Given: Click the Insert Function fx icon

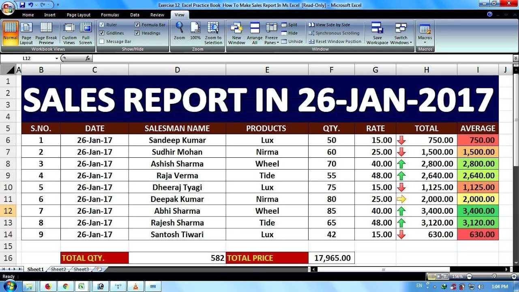Looking at the screenshot, I should pos(88,58).
